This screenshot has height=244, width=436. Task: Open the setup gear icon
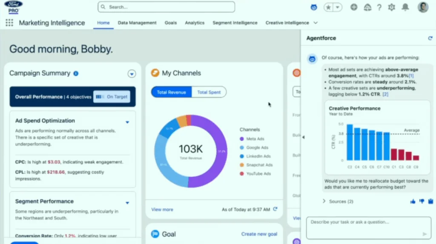(x=392, y=7)
